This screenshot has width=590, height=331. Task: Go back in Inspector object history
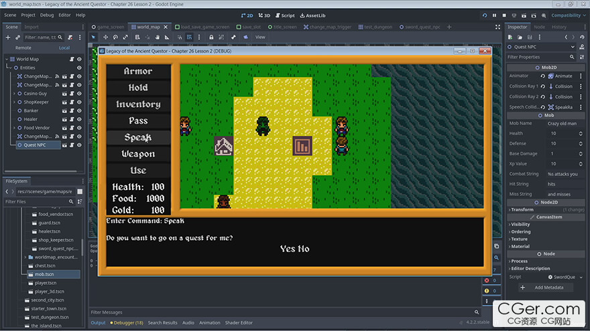point(566,37)
